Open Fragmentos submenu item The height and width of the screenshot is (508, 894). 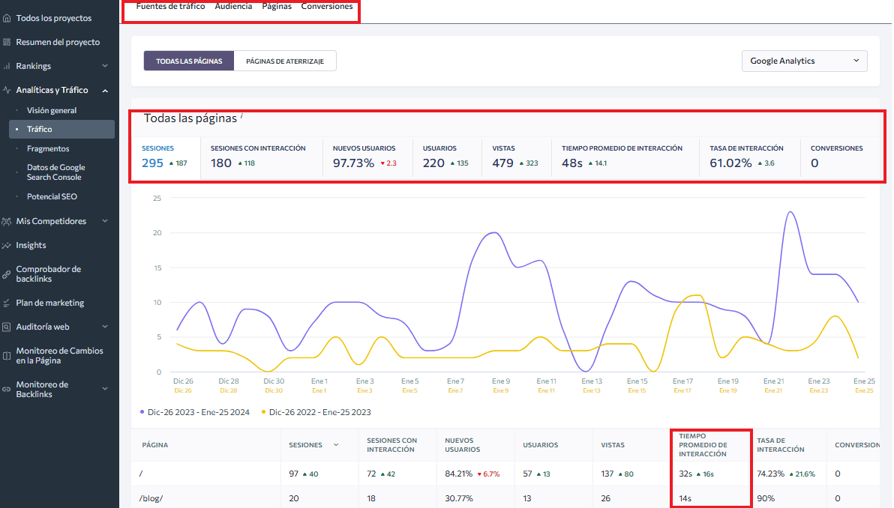(48, 148)
